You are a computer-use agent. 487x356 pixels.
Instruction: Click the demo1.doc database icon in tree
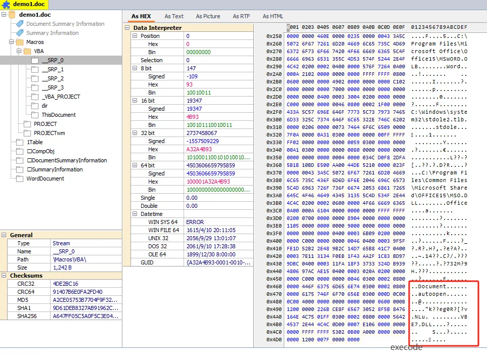pyautogui.click(x=12, y=15)
